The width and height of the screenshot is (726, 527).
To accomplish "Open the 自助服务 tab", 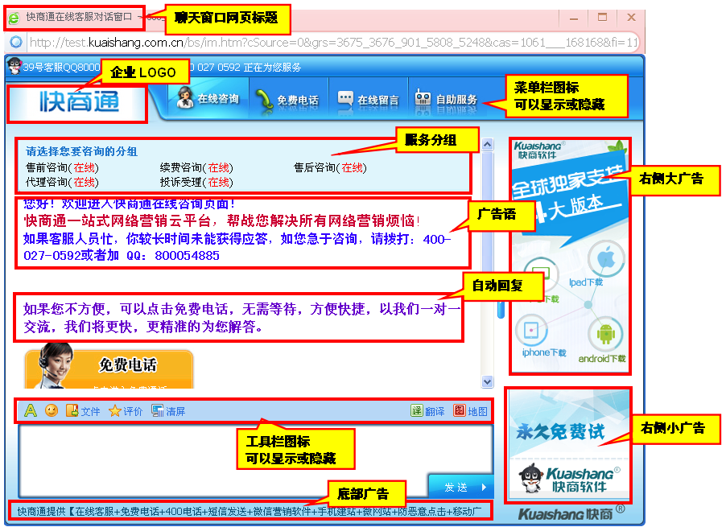I will click(446, 100).
